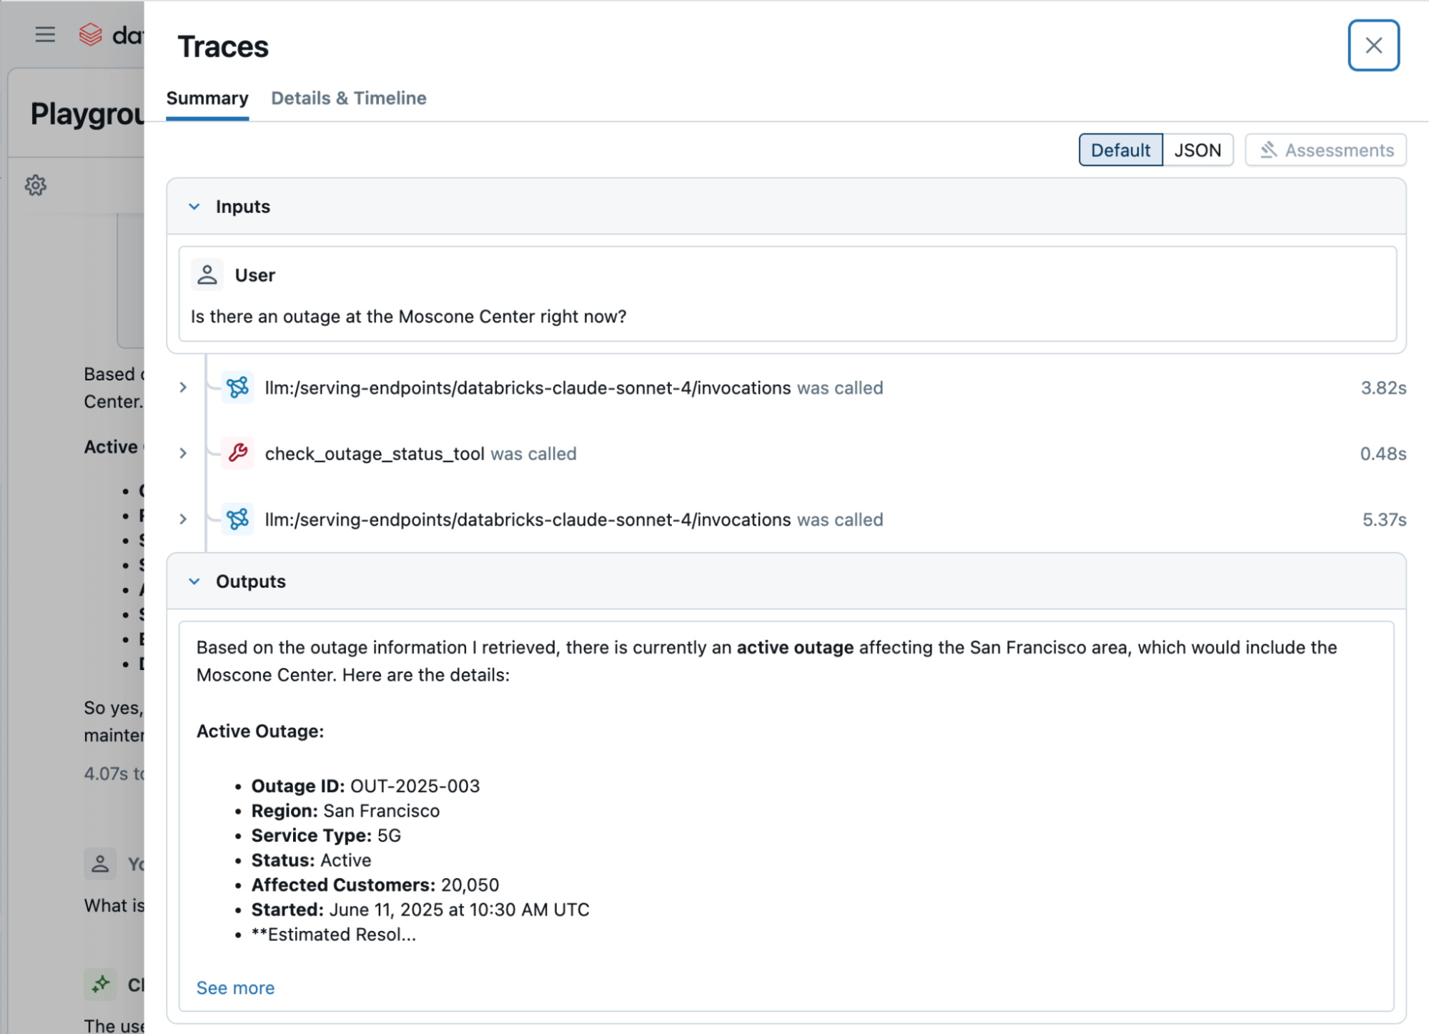This screenshot has height=1034, width=1429.
Task: Click the check_outage_status_tool wrench icon
Action: point(237,453)
